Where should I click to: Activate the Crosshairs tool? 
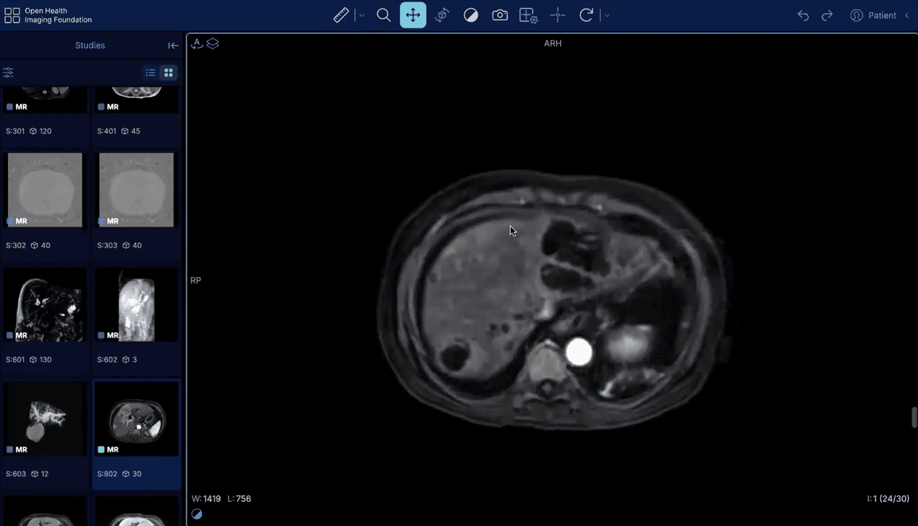[558, 15]
